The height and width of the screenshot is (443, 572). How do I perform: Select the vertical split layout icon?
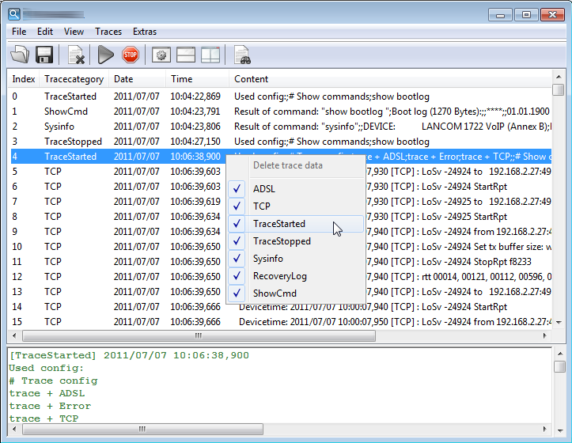point(210,55)
